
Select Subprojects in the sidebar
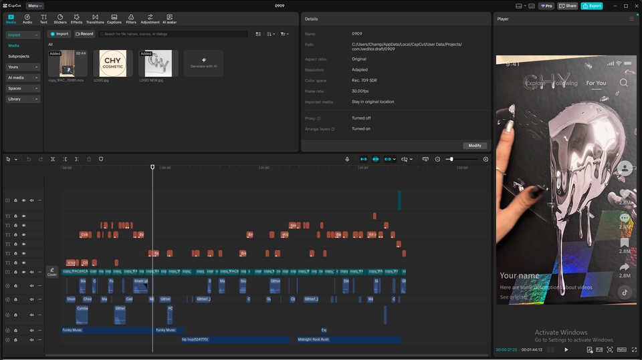[19, 56]
